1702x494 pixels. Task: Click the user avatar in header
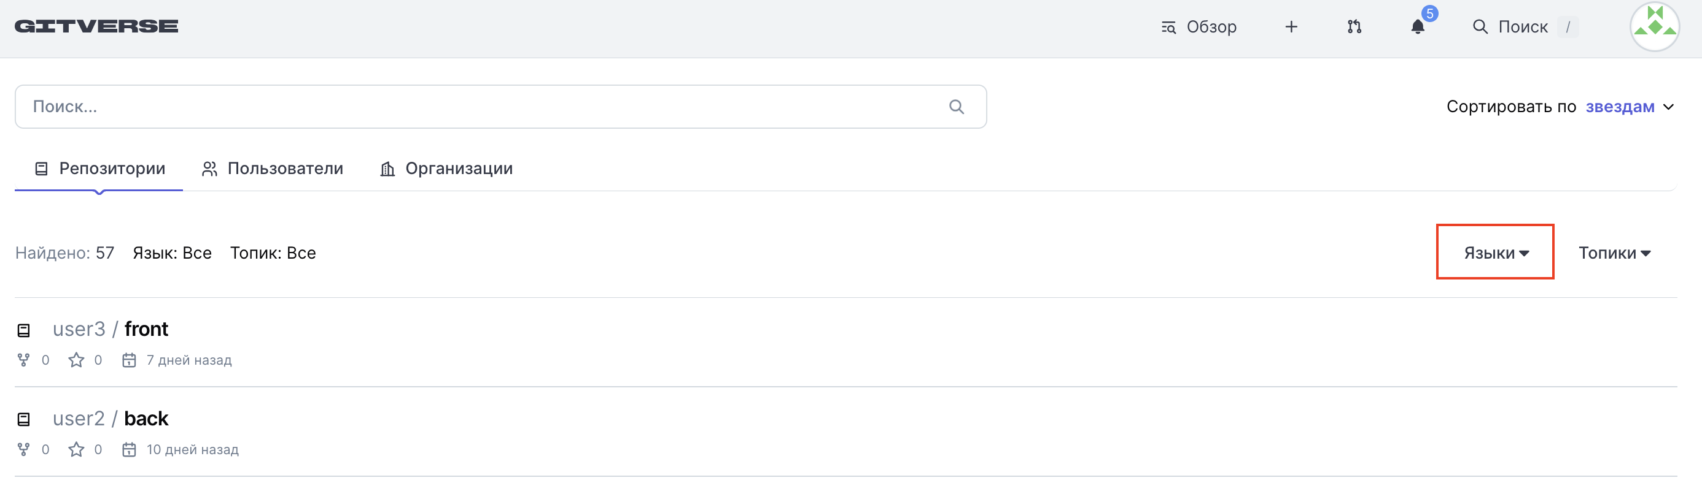[x=1653, y=26]
